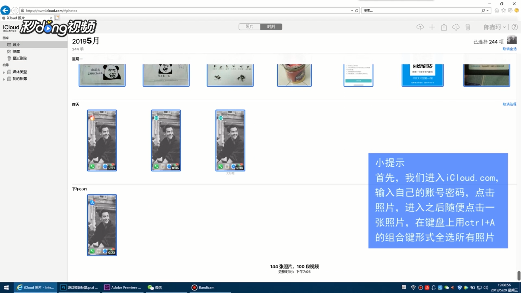Click the user avatar thumbnail at top right
Viewport: 521px width, 293px height.
512,40
